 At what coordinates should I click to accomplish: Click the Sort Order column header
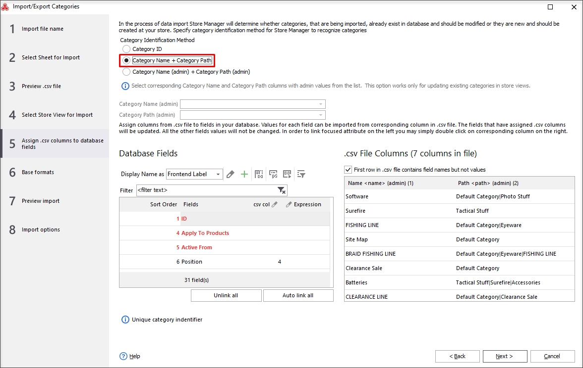(x=164, y=204)
